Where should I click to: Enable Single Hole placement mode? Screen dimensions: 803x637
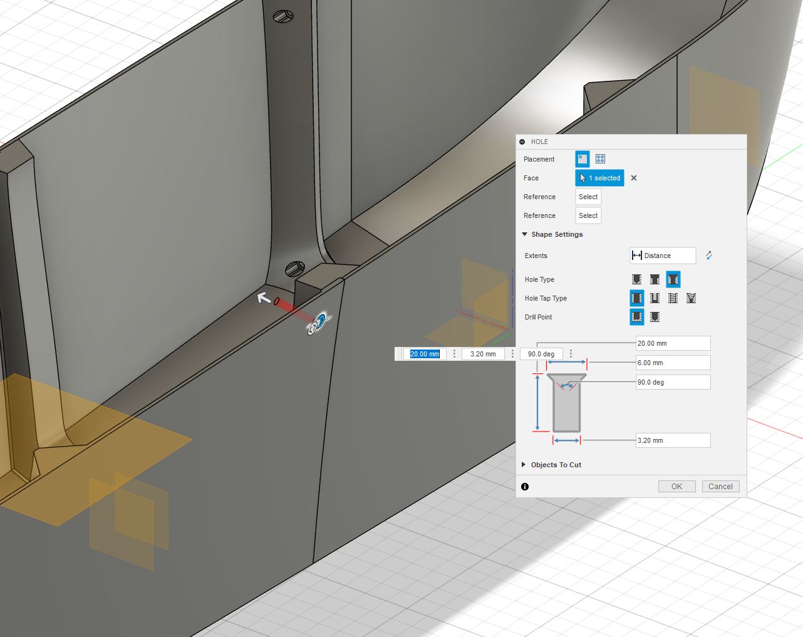[x=582, y=158]
